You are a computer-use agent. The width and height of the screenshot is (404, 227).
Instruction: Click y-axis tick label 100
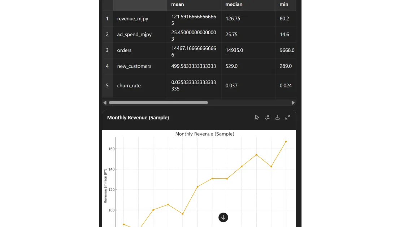point(111,210)
